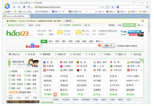
Task: Open 新浪·微博 site link
Action: [66, 62]
